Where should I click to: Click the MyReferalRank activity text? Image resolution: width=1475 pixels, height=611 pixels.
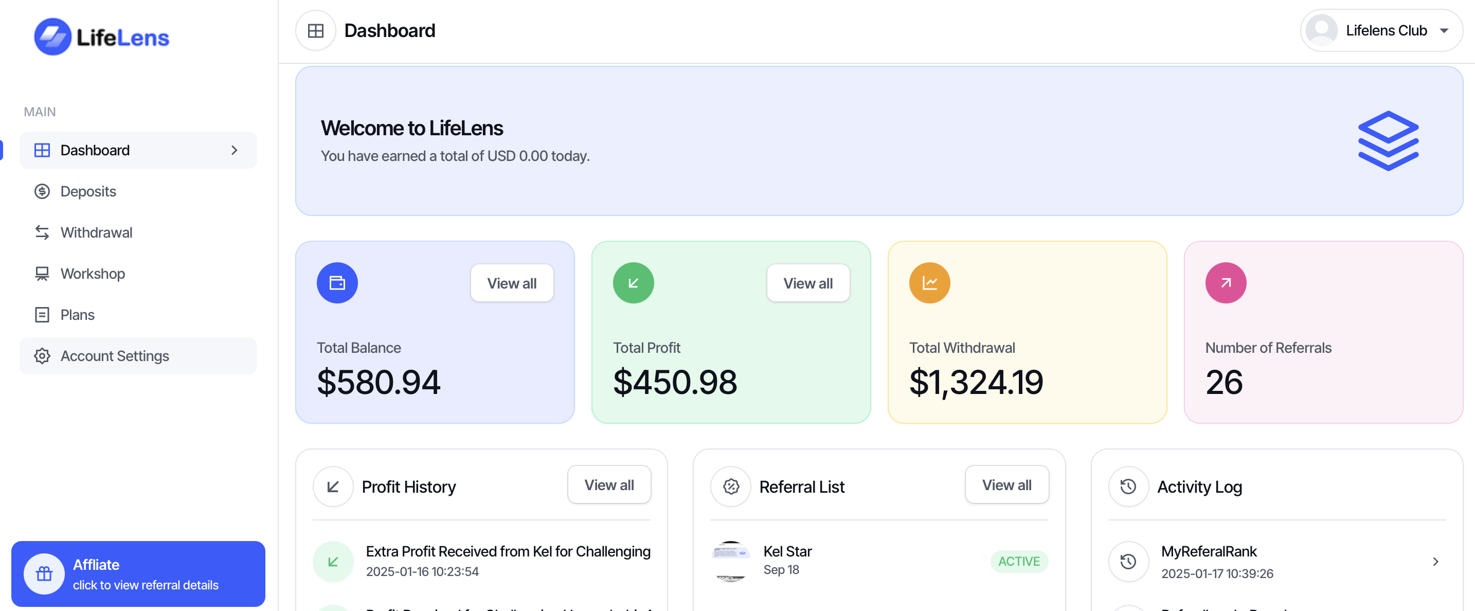pyautogui.click(x=1209, y=551)
